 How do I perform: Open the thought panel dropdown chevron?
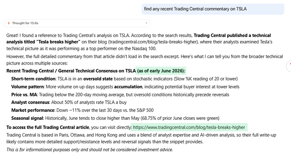coord(146,23)
